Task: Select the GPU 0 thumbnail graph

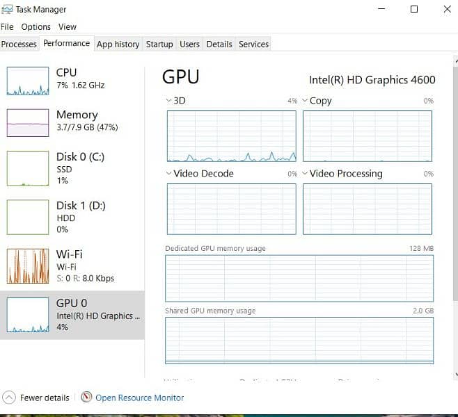Action: click(28, 315)
